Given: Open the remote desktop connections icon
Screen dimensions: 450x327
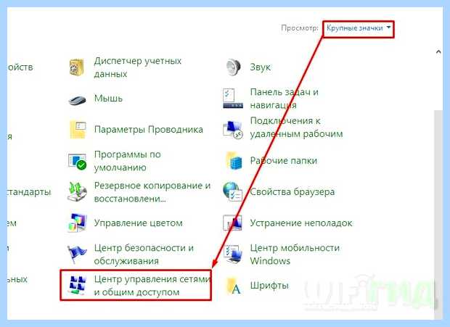Looking at the screenshot, I should click(233, 130).
